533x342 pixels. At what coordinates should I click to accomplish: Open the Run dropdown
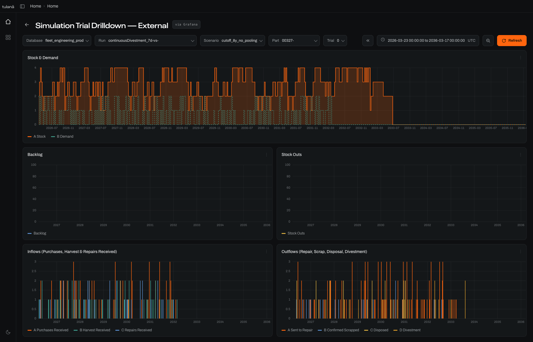[x=146, y=41]
